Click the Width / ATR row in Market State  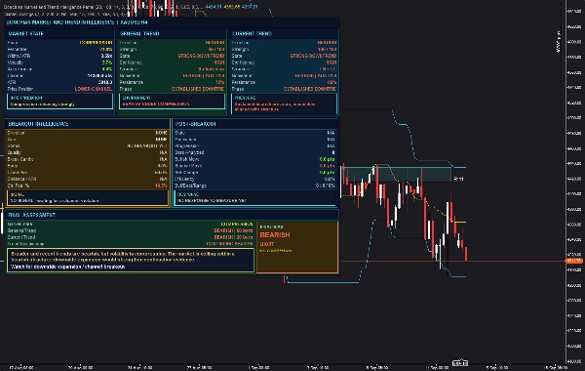59,56
